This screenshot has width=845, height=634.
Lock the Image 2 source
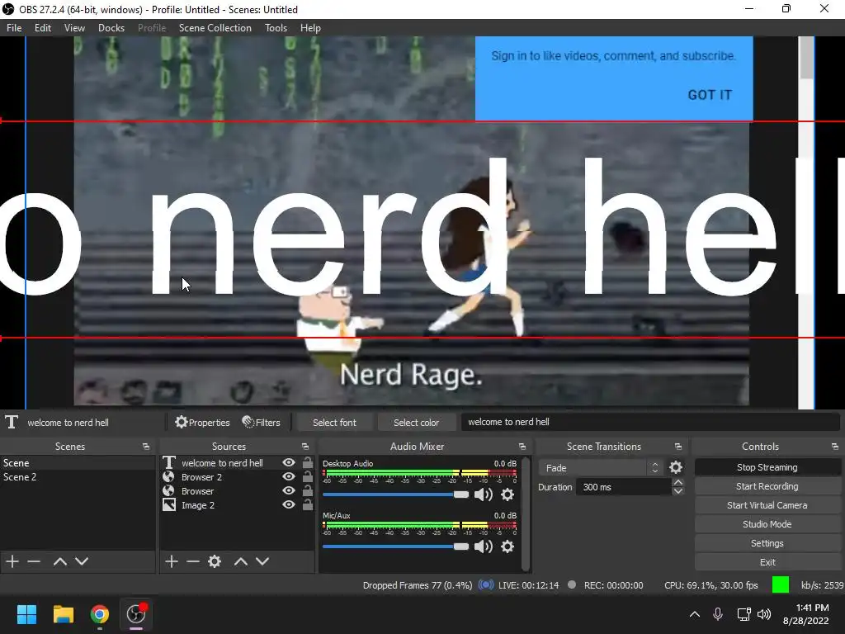point(307,504)
